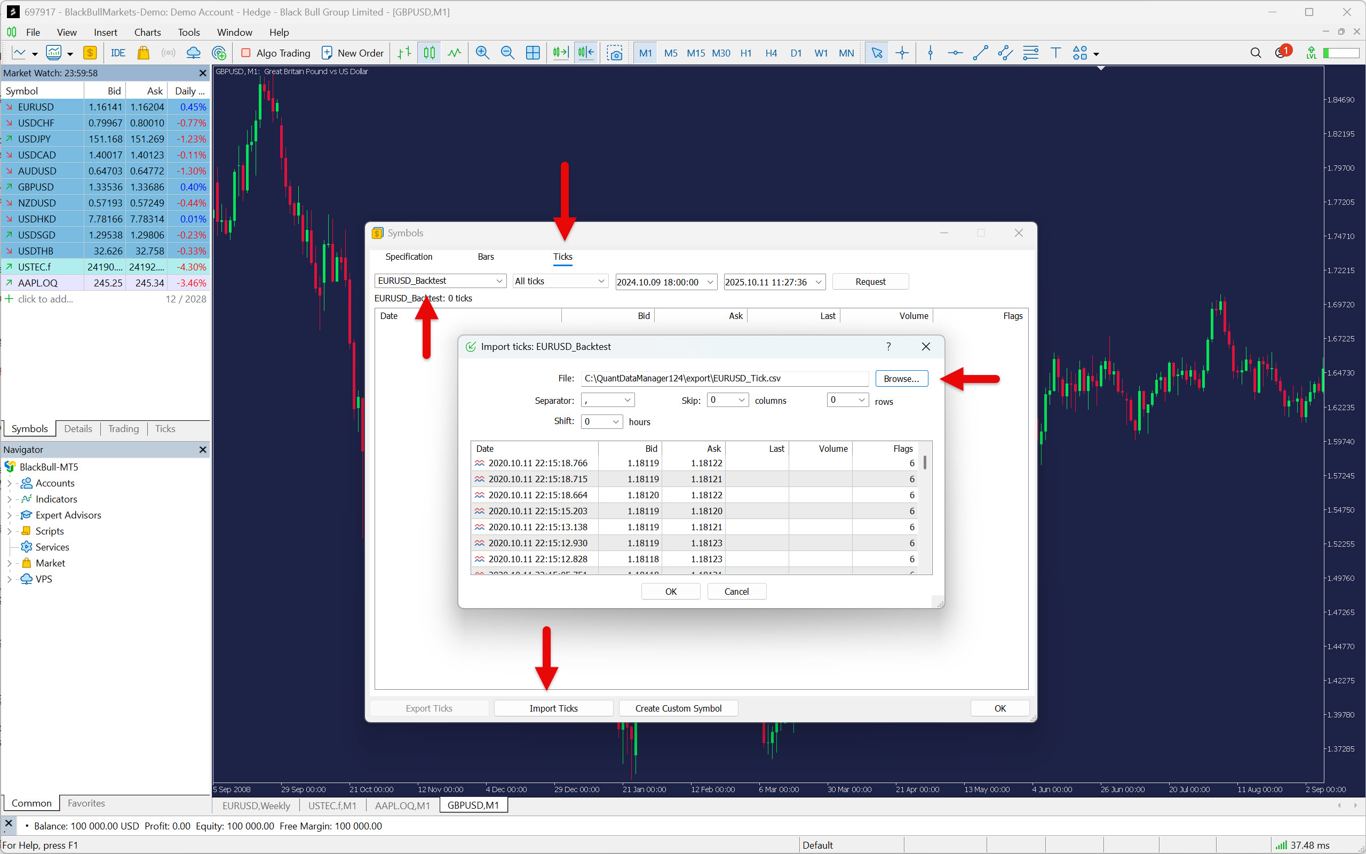Screen dimensions: 1366x854
Task: Switch to the Bars tab
Action: (485, 257)
